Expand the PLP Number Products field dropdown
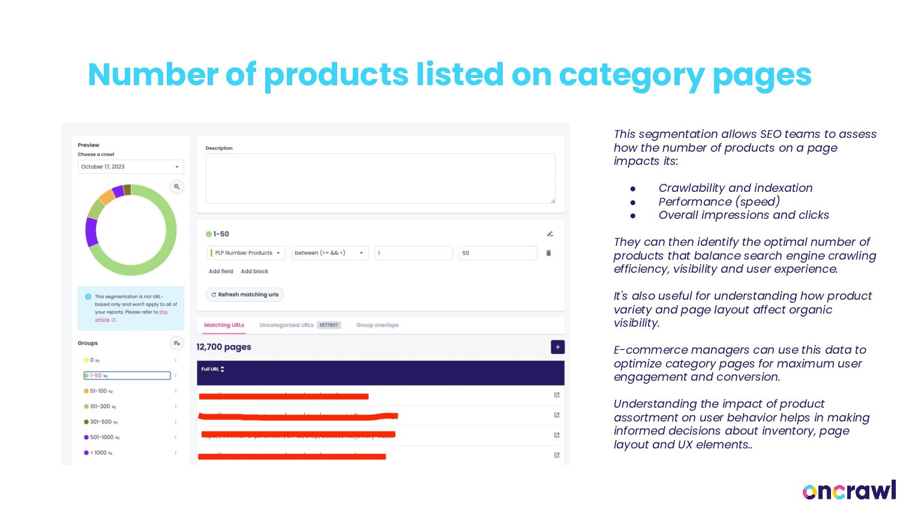Screen dimensions: 900x506 247,253
